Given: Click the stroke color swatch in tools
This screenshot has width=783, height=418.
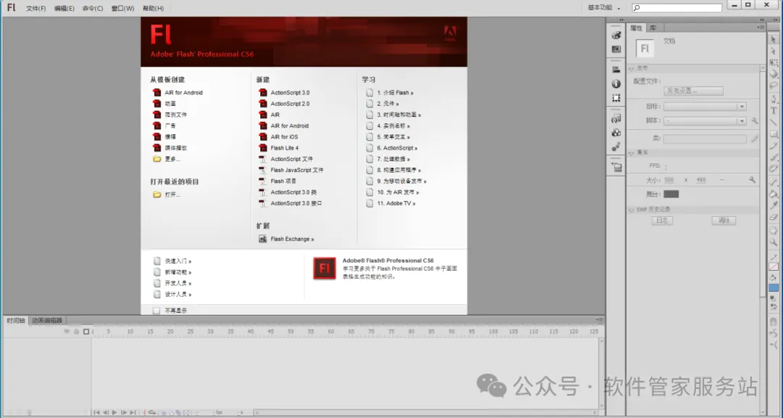Looking at the screenshot, I should [774, 266].
